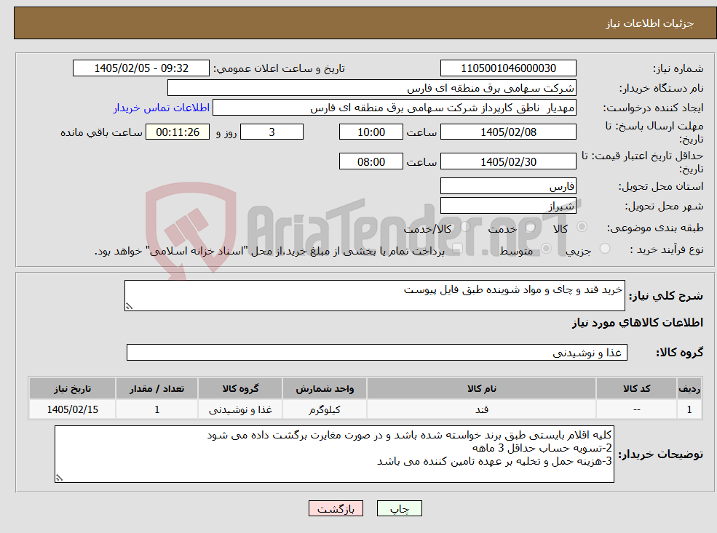Click the announcement date field 1405/02/05 - 09:32
The height and width of the screenshot is (533, 717).
tap(140, 68)
